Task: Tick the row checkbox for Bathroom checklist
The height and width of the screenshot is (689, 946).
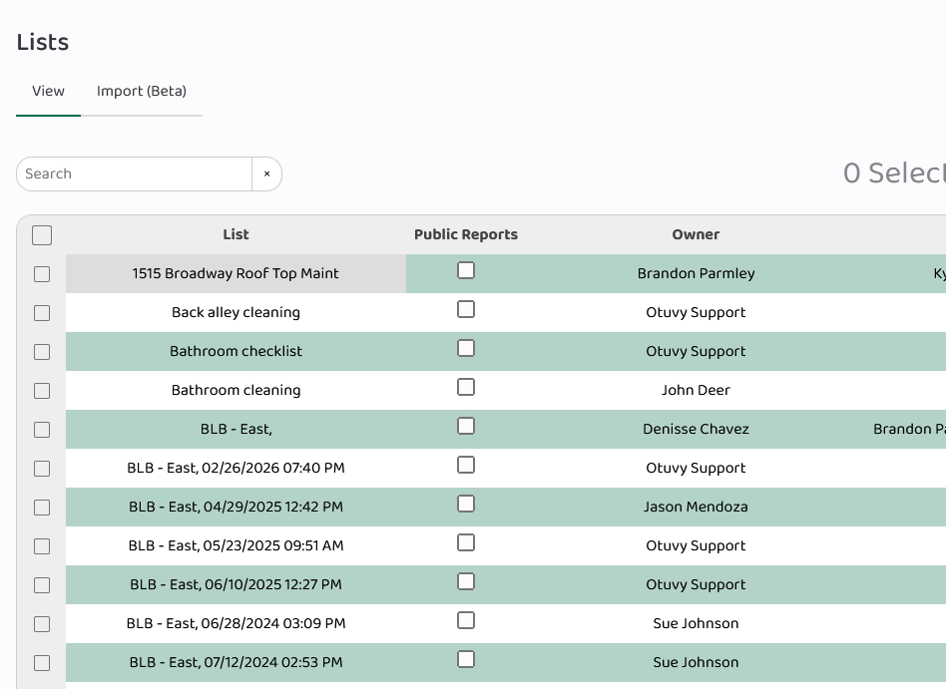Action: (42, 352)
